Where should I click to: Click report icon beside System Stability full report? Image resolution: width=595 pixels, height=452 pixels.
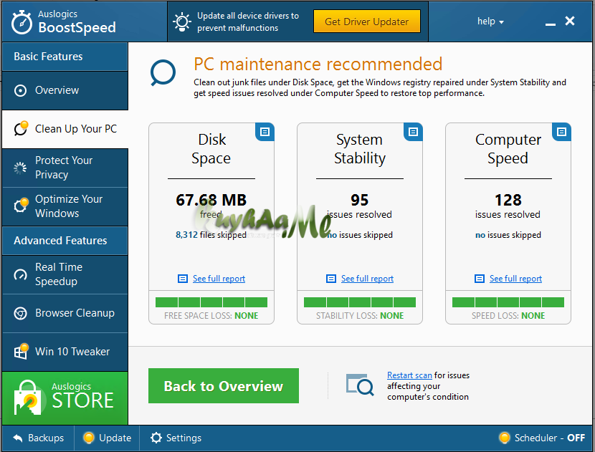pyautogui.click(x=331, y=279)
